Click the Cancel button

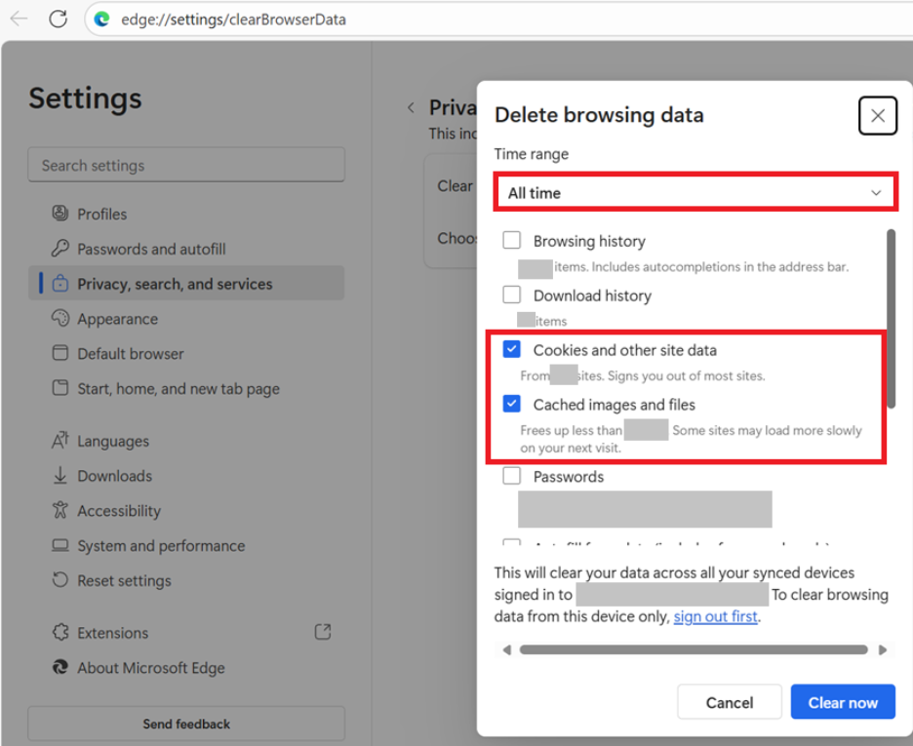pos(729,702)
